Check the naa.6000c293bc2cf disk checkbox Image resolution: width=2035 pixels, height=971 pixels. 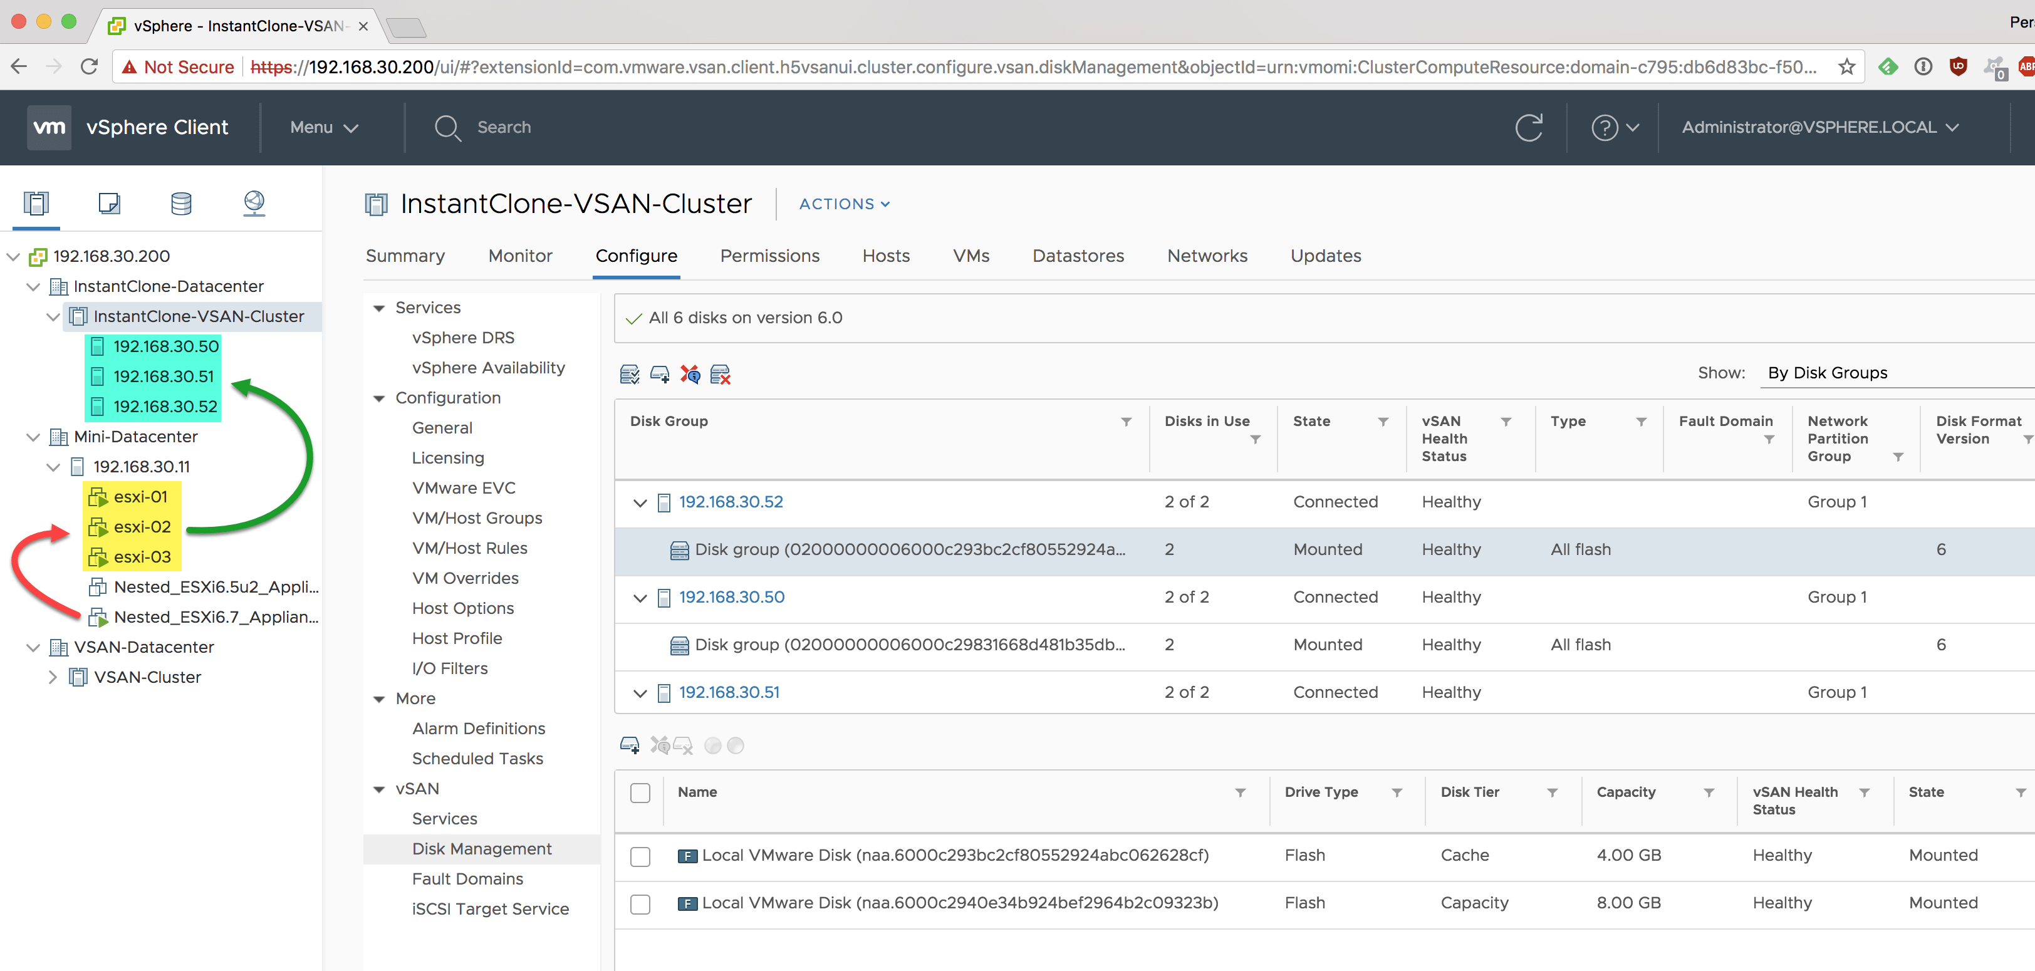[x=640, y=856]
